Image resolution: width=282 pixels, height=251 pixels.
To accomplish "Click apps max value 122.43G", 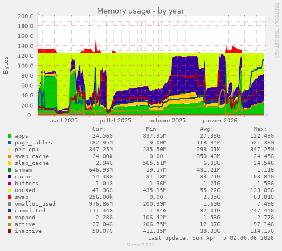I will tap(262, 136).
